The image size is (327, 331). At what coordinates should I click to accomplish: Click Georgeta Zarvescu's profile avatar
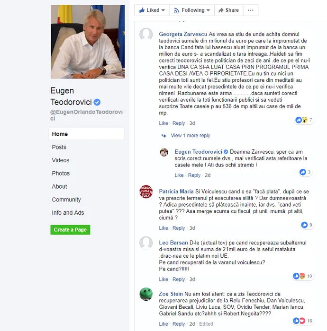(x=146, y=35)
